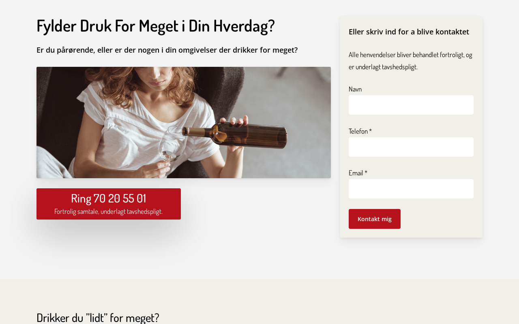Click heading Eller skriv ind for a blive kontaktet
This screenshot has height=324, width=519.
409,32
